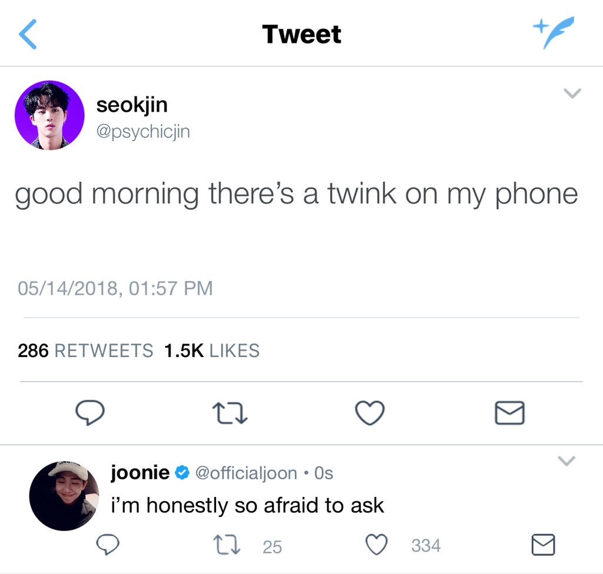Retweet joonie's reply

point(227,545)
